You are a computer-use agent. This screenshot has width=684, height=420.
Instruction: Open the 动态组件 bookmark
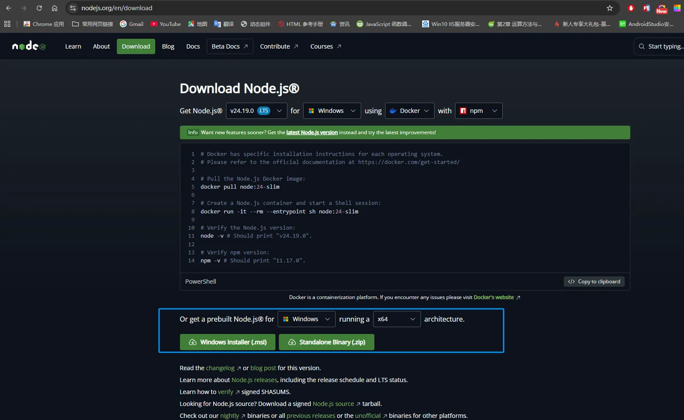coord(255,24)
